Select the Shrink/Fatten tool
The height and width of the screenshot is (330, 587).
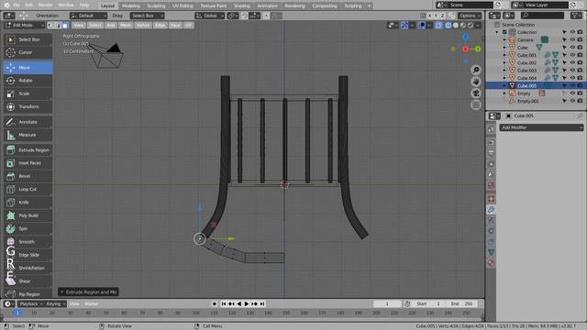click(28, 268)
